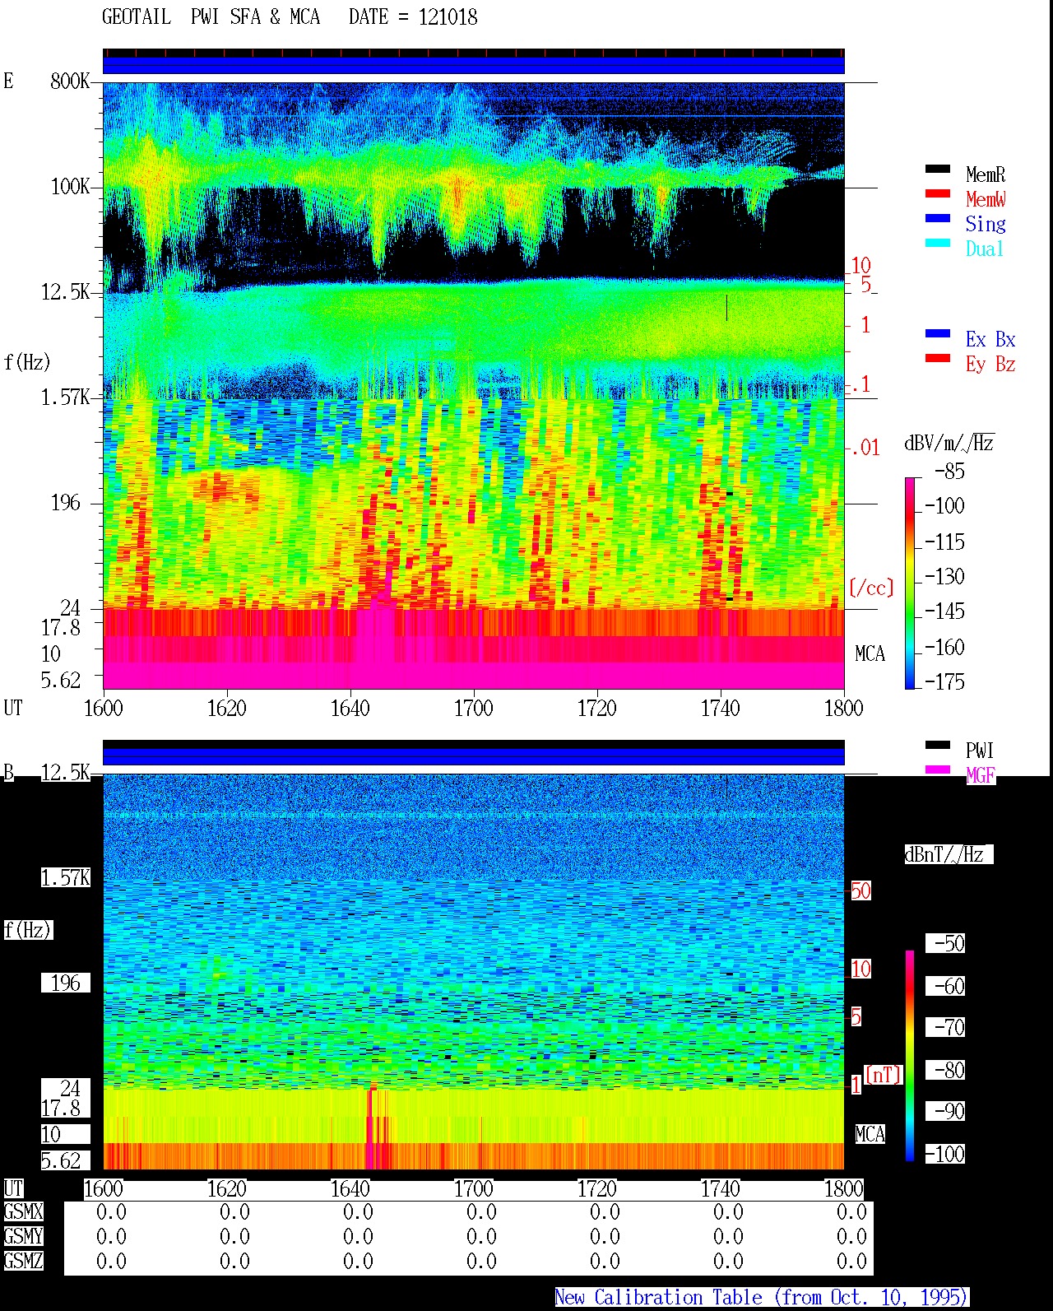Click the 12.5K label on the B panel

click(x=66, y=772)
